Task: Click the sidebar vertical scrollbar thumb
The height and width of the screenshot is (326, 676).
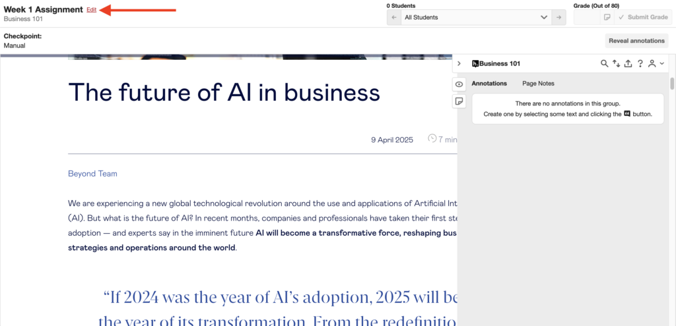Action: click(x=671, y=83)
